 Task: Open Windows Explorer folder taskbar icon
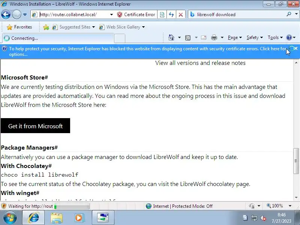tap(57, 218)
